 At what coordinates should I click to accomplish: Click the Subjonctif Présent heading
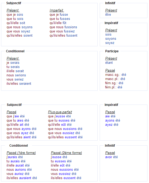click(13, 10)
